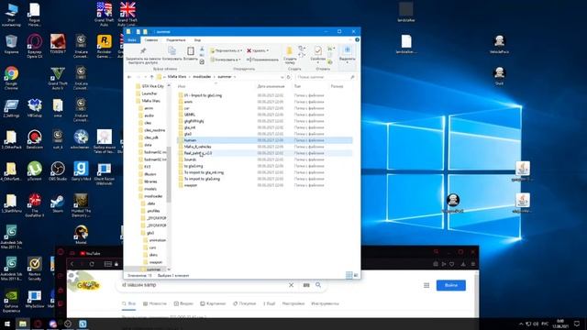
Task: Switch to Large Icons view in status bar
Action: (x=356, y=275)
